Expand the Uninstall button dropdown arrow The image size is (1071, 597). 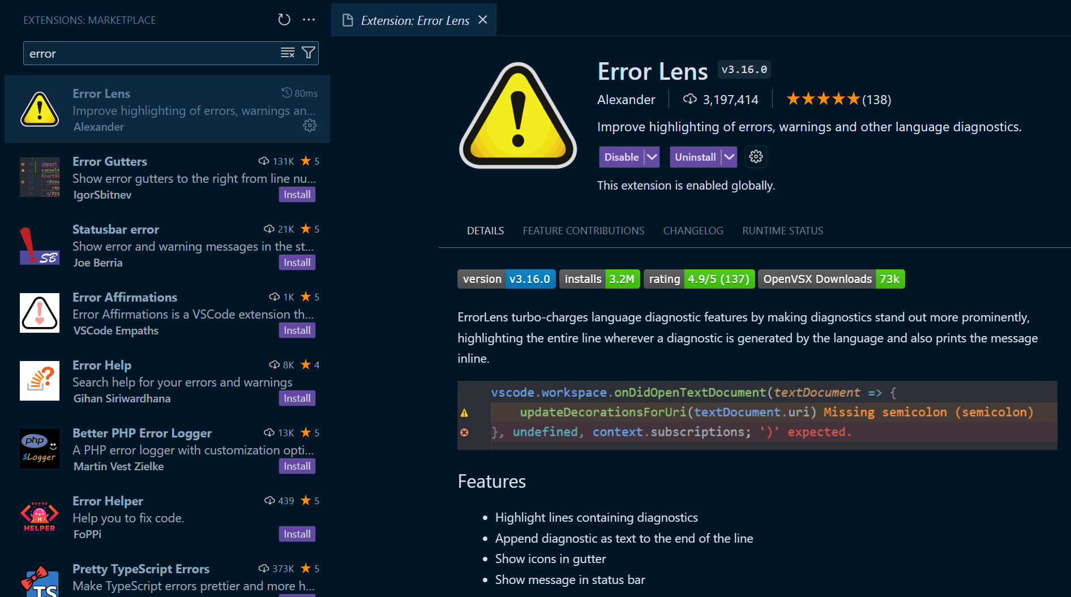729,157
